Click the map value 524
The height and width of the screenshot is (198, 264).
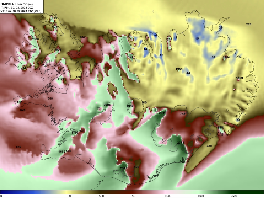click(x=23, y=110)
